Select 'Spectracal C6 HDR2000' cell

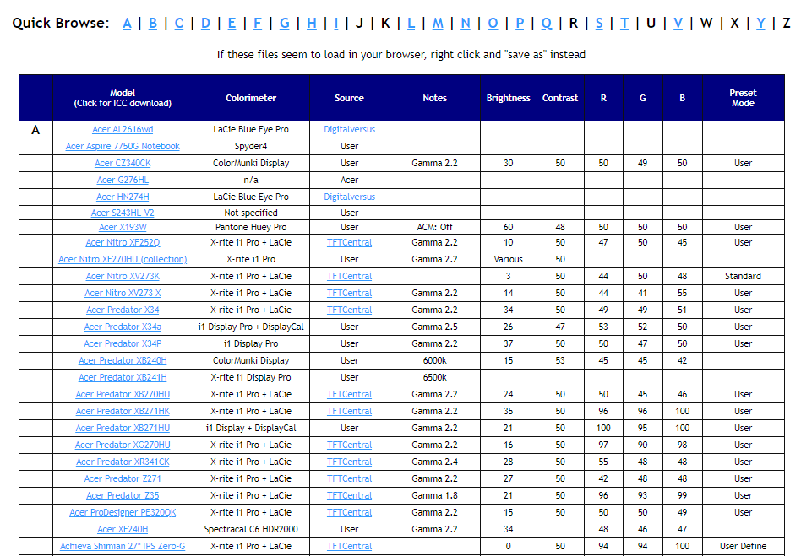(x=251, y=530)
